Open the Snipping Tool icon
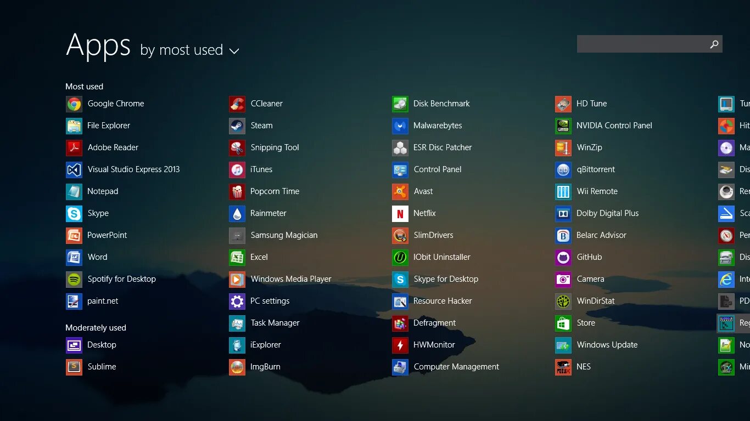 click(x=237, y=147)
